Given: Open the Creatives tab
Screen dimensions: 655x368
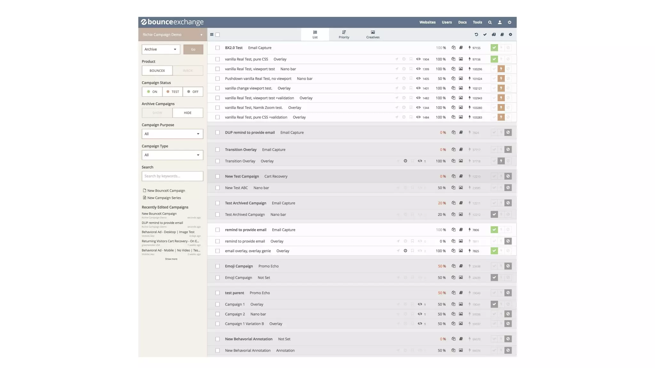Looking at the screenshot, I should coord(373,34).
